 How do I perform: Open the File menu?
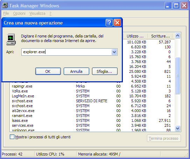(6, 13)
